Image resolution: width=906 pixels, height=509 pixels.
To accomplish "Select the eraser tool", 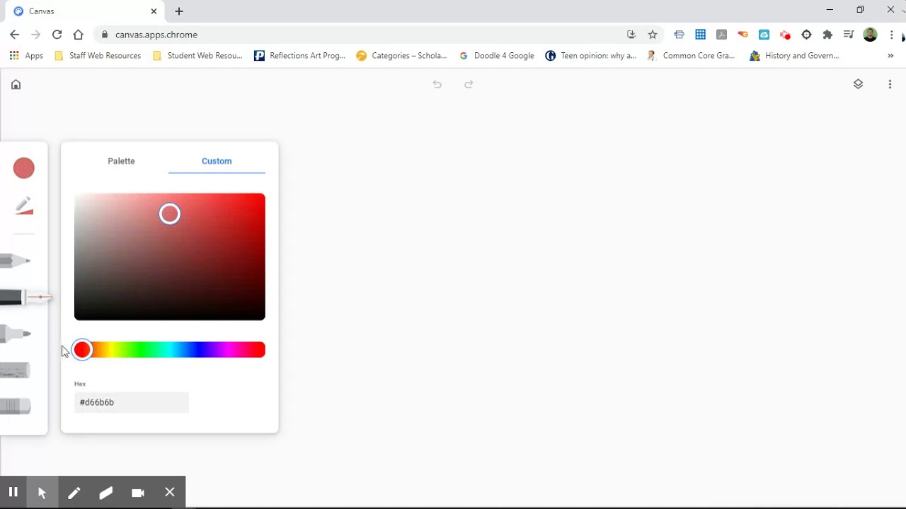I will click(x=15, y=406).
